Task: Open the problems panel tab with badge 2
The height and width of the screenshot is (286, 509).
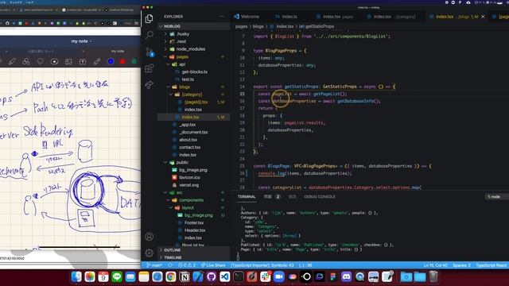Action: (x=272, y=196)
